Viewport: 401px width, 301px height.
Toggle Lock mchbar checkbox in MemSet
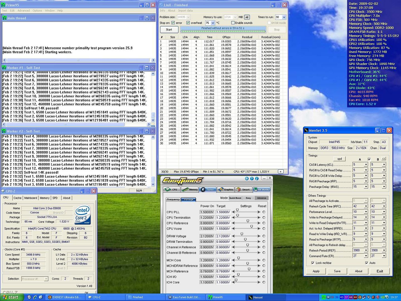[312, 263]
